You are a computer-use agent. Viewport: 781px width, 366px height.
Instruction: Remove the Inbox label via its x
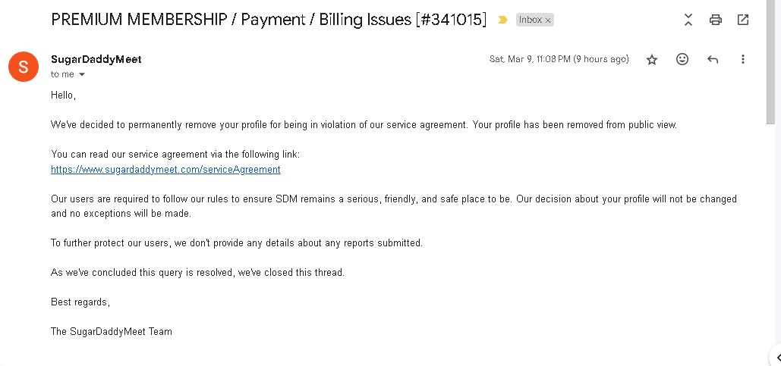548,20
